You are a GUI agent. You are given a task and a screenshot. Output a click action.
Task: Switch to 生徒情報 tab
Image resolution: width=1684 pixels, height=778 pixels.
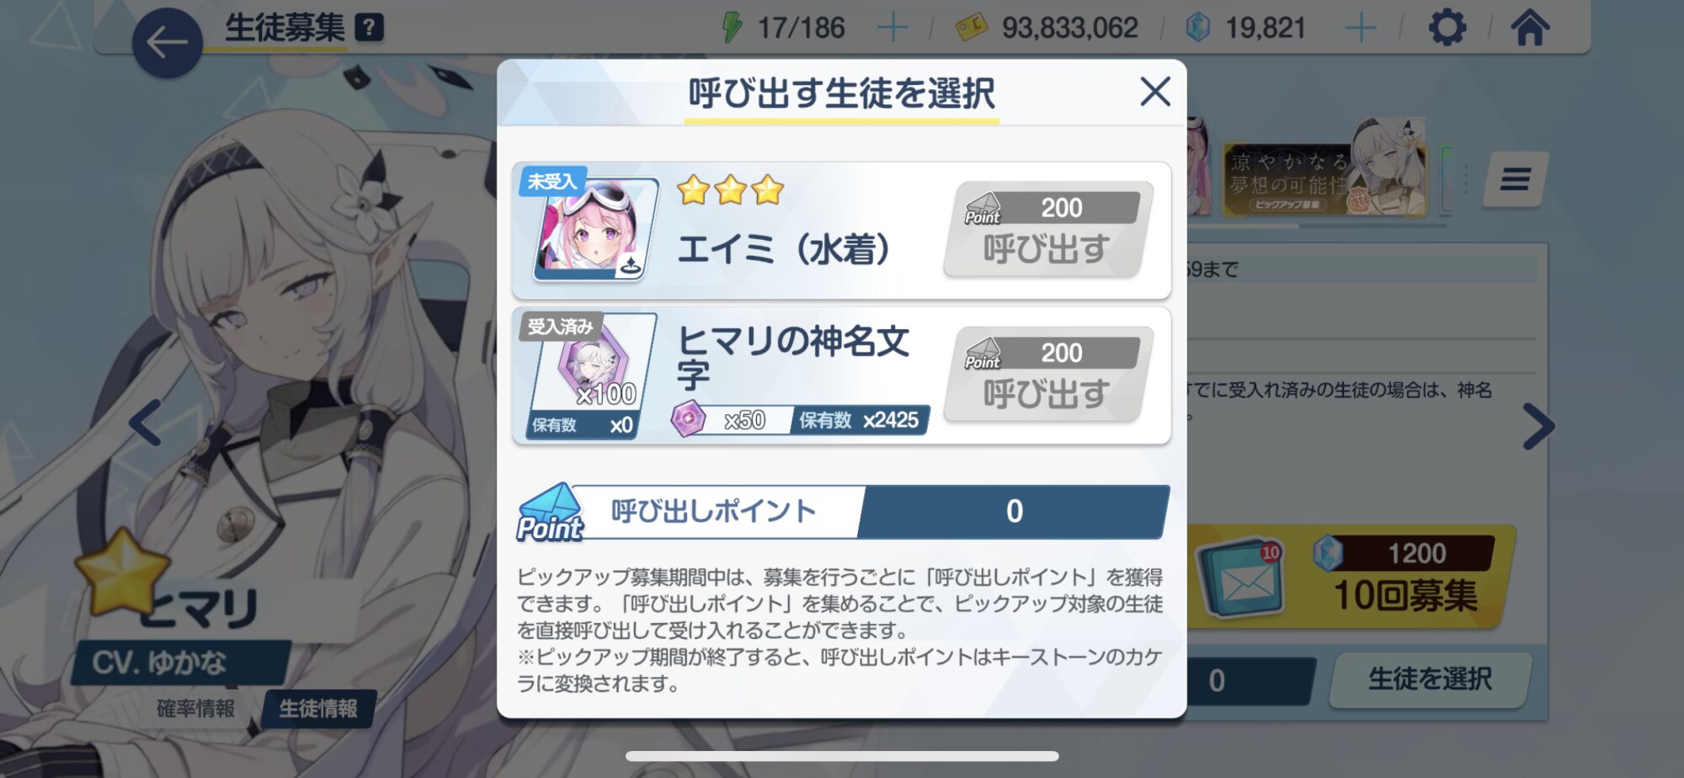click(x=317, y=708)
